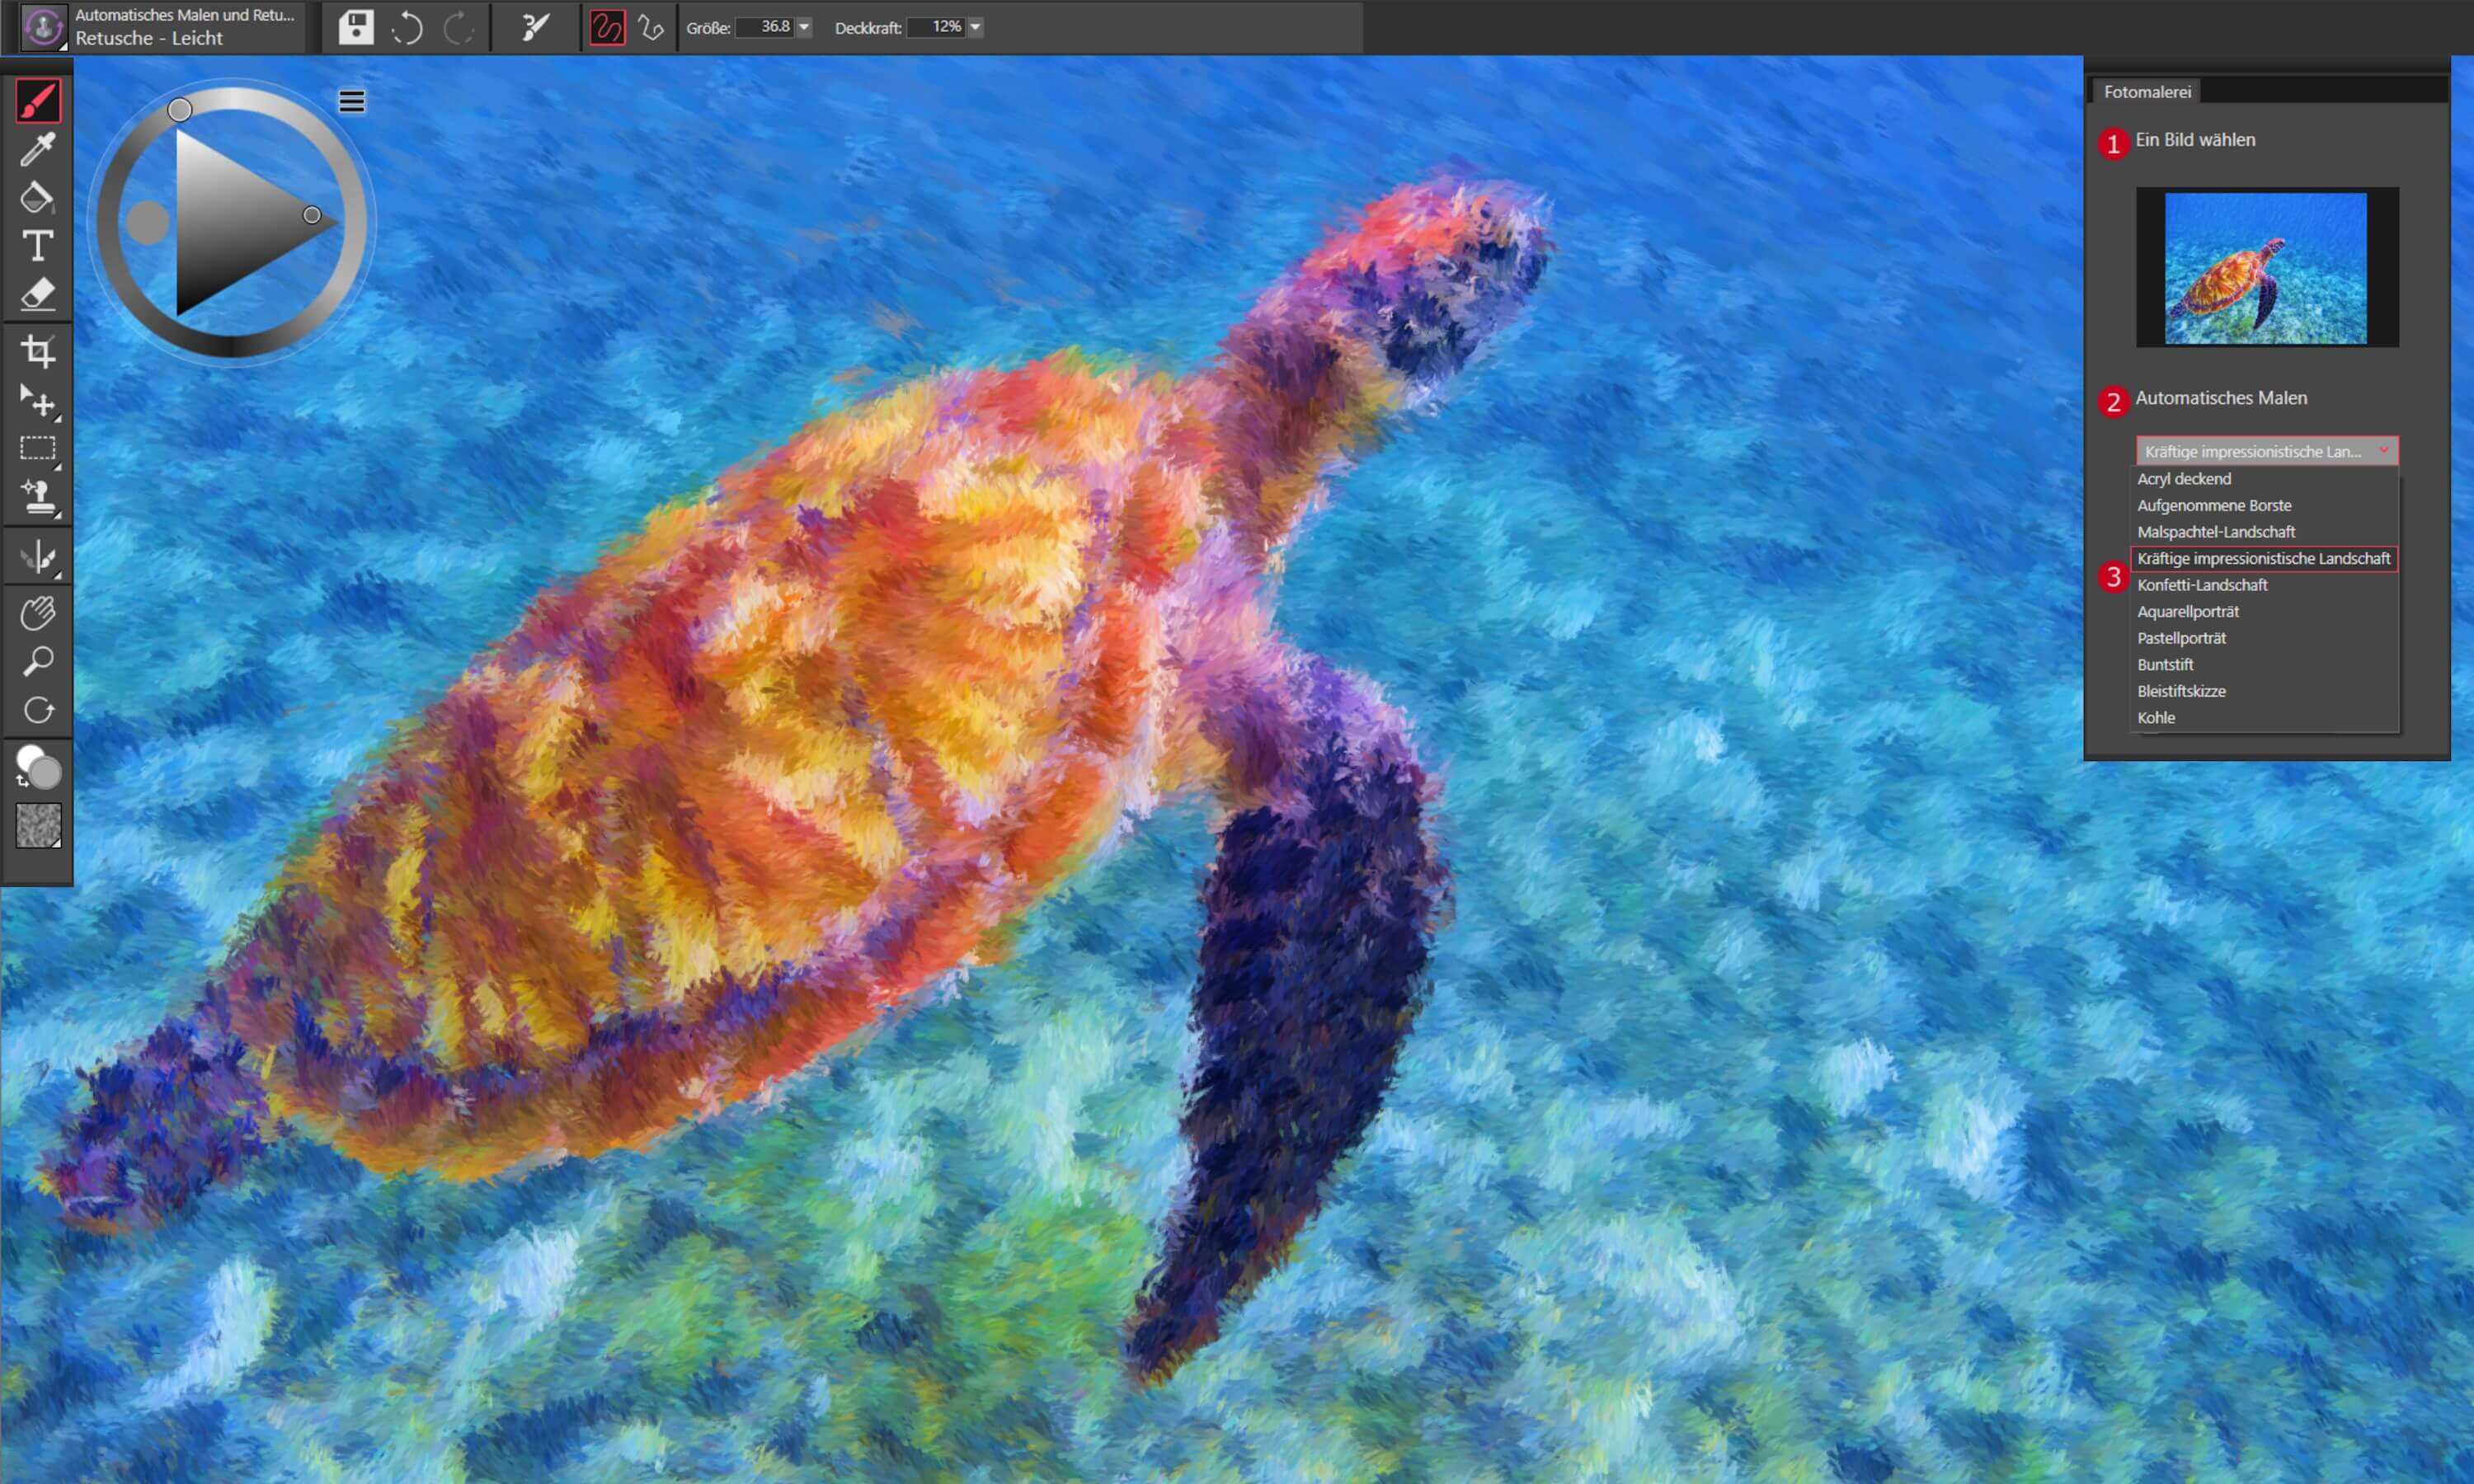This screenshot has height=1484, width=2474.
Task: Enable freehand stroke mode
Action: [x=606, y=27]
